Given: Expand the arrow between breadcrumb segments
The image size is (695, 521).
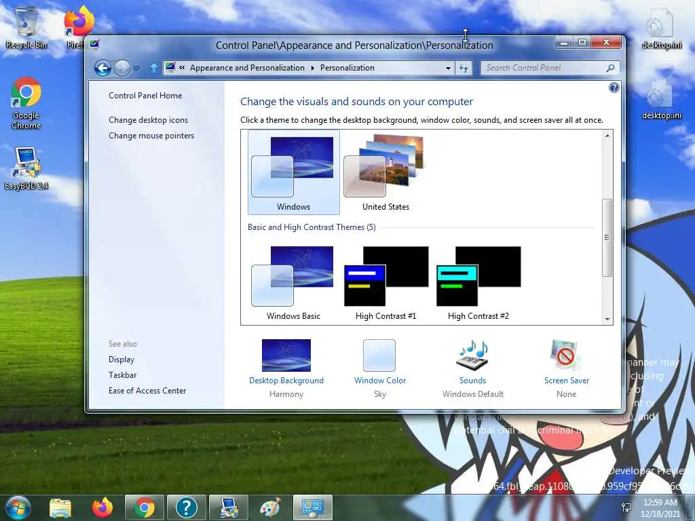Looking at the screenshot, I should (x=312, y=68).
